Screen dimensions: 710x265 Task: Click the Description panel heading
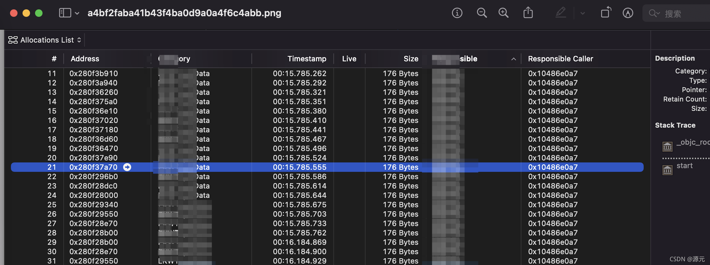coord(675,58)
